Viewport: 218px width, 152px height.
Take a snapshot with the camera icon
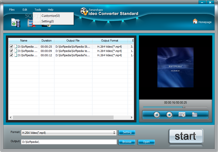coord(182,115)
